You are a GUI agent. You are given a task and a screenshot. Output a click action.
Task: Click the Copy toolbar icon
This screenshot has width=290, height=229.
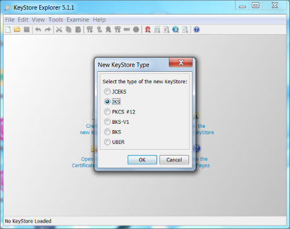(x=68, y=29)
